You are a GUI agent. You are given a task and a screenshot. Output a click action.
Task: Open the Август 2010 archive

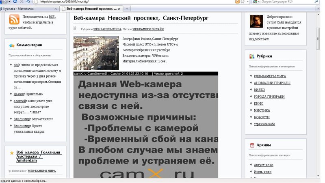pos(263,165)
